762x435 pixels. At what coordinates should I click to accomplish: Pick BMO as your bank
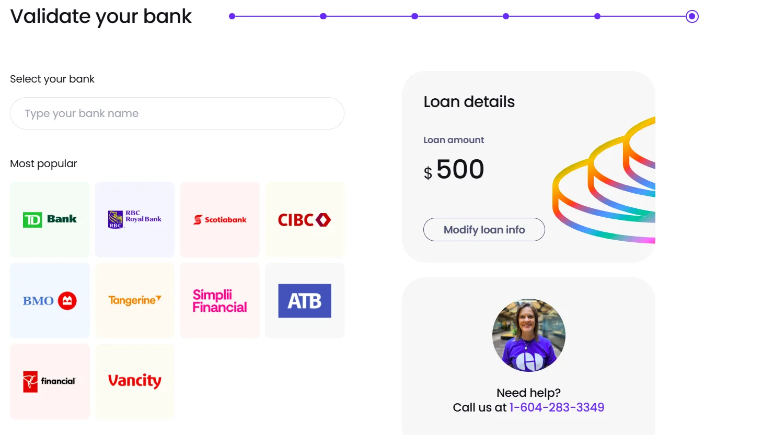pos(50,300)
